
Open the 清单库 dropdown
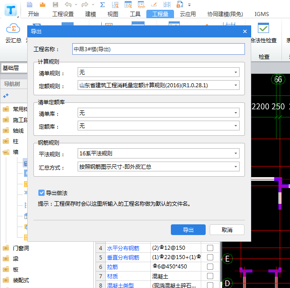coord(158,113)
